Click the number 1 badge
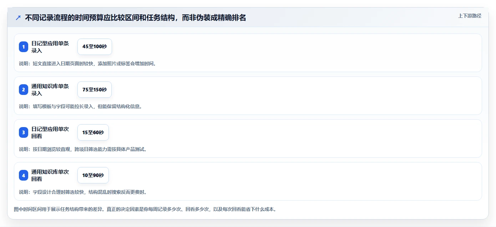496x227 pixels. point(24,47)
